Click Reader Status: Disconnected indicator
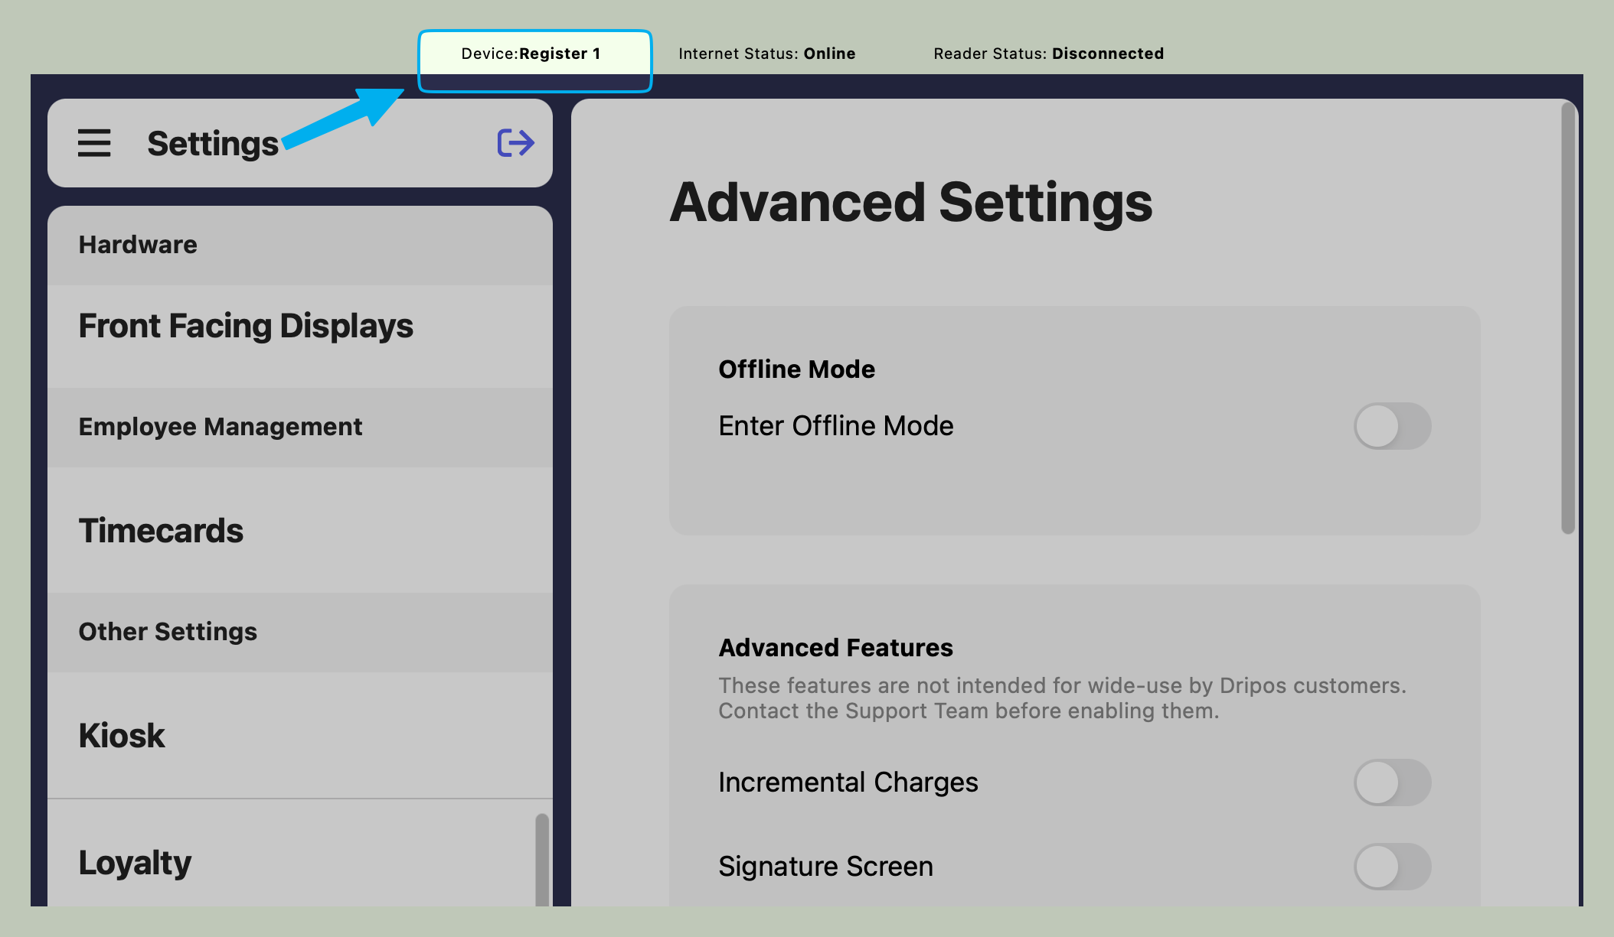This screenshot has height=937, width=1614. point(1048,54)
